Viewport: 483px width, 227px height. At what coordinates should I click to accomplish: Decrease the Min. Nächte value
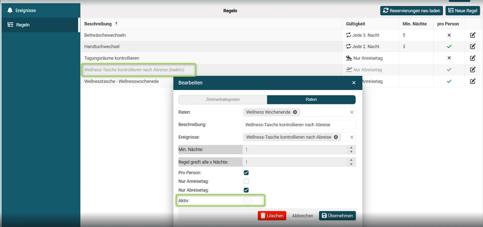coord(351,152)
